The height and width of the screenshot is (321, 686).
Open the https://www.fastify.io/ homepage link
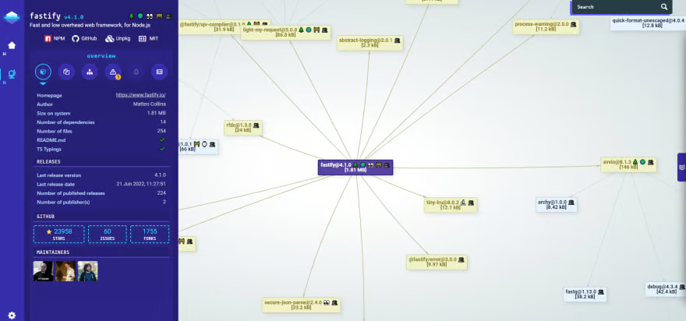pyautogui.click(x=140, y=95)
